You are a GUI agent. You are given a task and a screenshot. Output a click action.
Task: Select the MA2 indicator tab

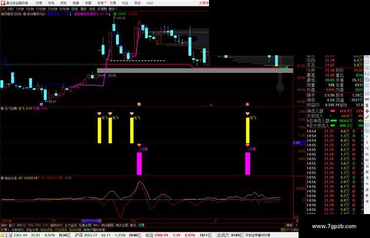point(96,225)
